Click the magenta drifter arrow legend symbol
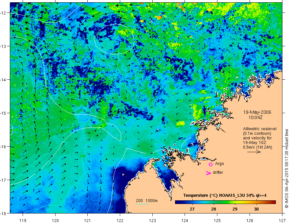This screenshot has height=223, width=289. pos(209,173)
